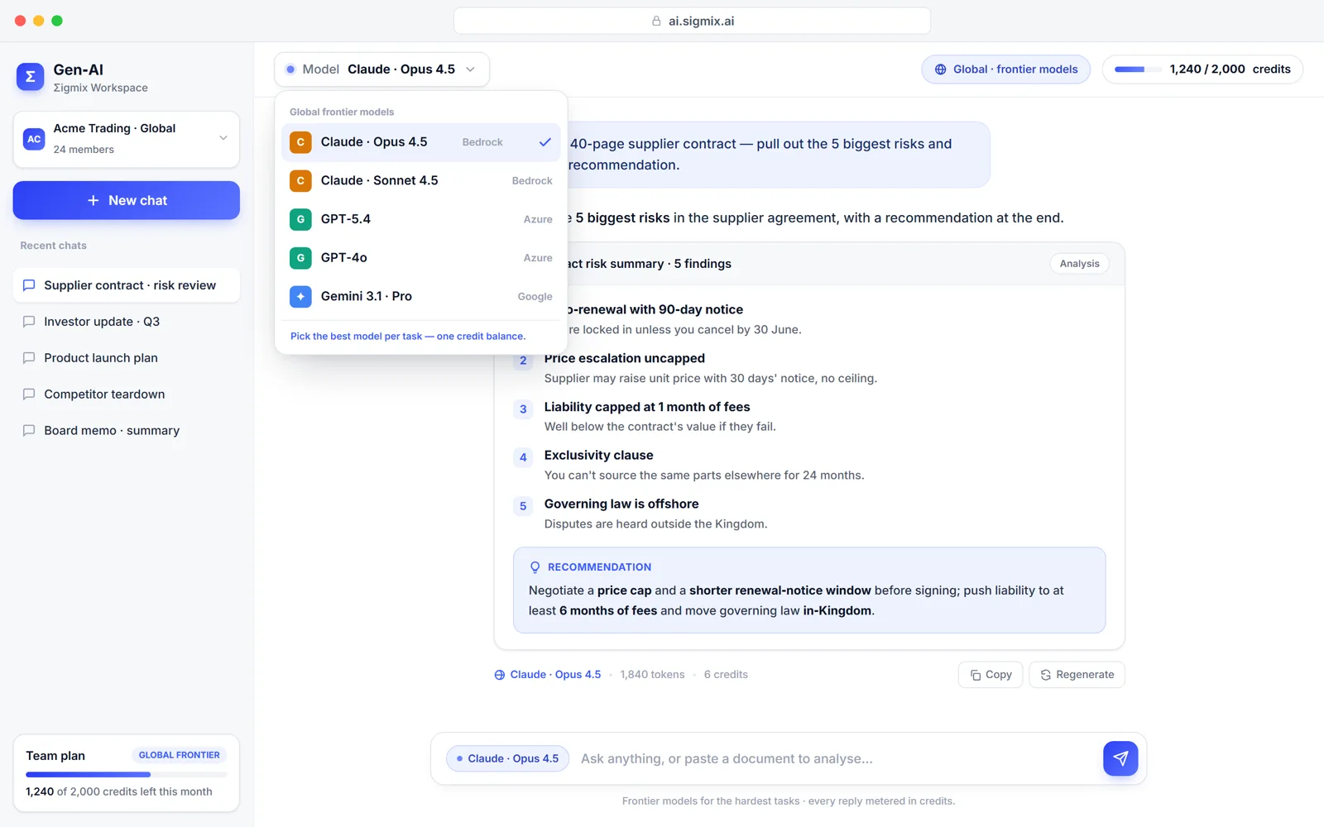Open the Board memo summary chat

click(x=127, y=431)
